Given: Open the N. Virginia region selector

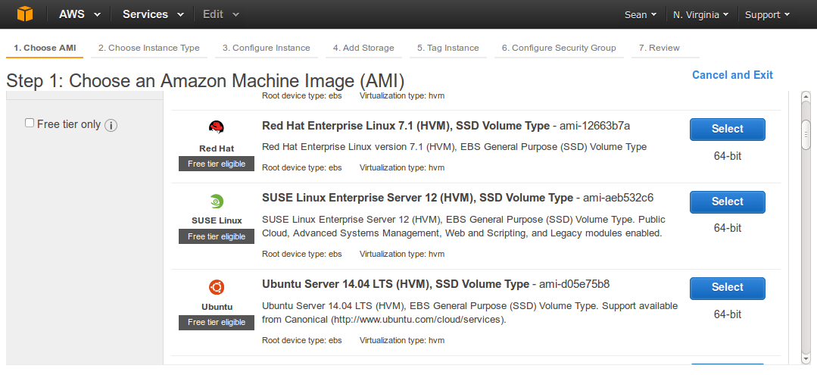Looking at the screenshot, I should pos(701,15).
